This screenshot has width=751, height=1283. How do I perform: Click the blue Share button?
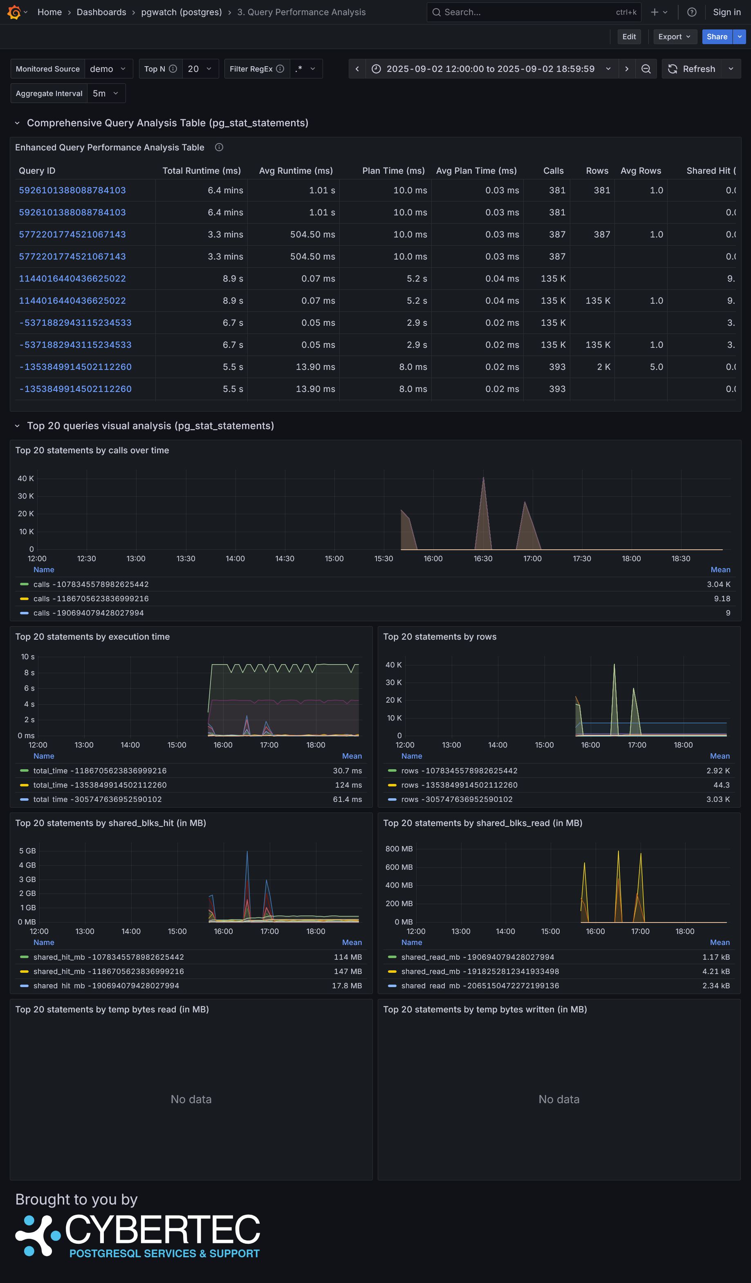[x=716, y=37]
